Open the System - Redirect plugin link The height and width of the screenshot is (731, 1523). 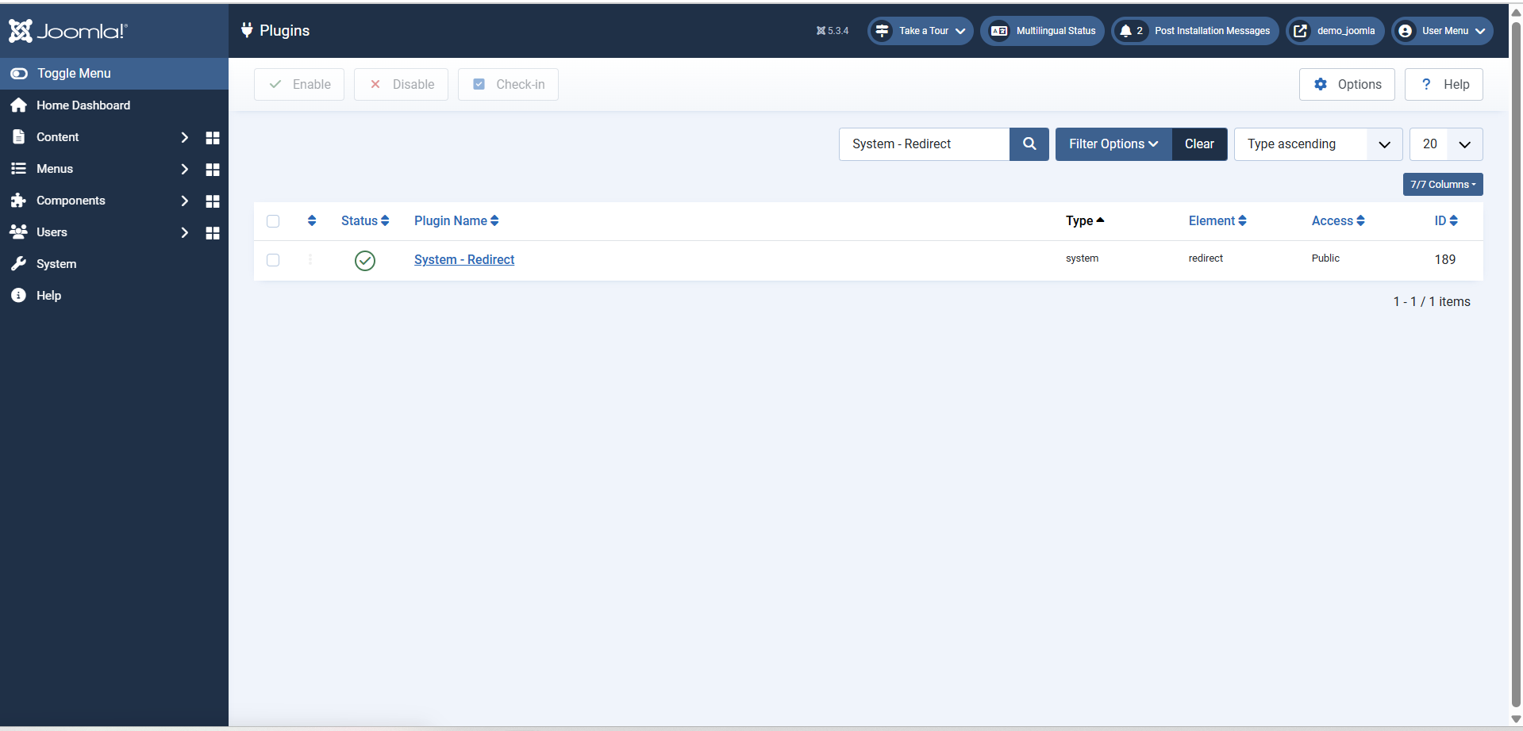(463, 260)
